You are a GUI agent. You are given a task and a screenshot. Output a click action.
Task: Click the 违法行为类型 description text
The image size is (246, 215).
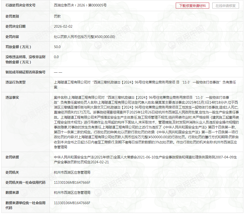click(x=145, y=85)
